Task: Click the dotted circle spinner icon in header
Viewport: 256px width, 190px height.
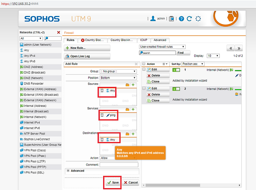Action: click(198, 19)
